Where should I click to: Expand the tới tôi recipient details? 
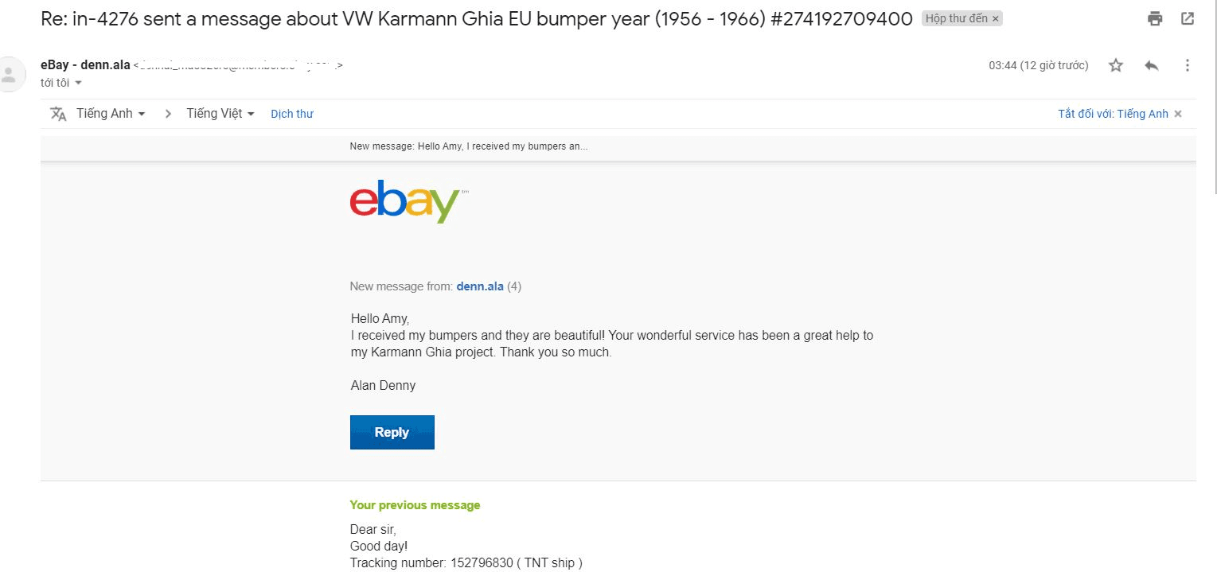(x=78, y=83)
